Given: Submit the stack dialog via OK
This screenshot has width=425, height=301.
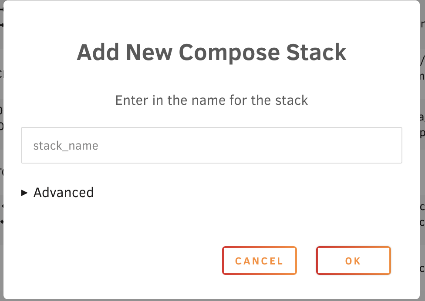Looking at the screenshot, I should pyautogui.click(x=353, y=261).
